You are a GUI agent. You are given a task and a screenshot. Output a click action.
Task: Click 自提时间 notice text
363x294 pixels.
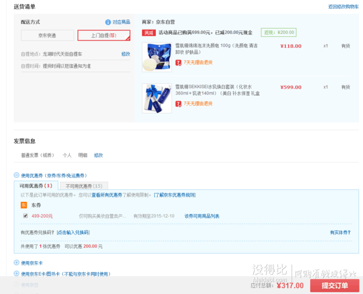coord(56,66)
